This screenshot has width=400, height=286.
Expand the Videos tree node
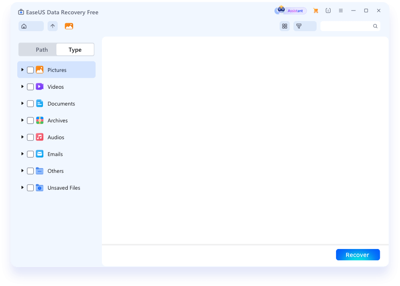coord(22,86)
